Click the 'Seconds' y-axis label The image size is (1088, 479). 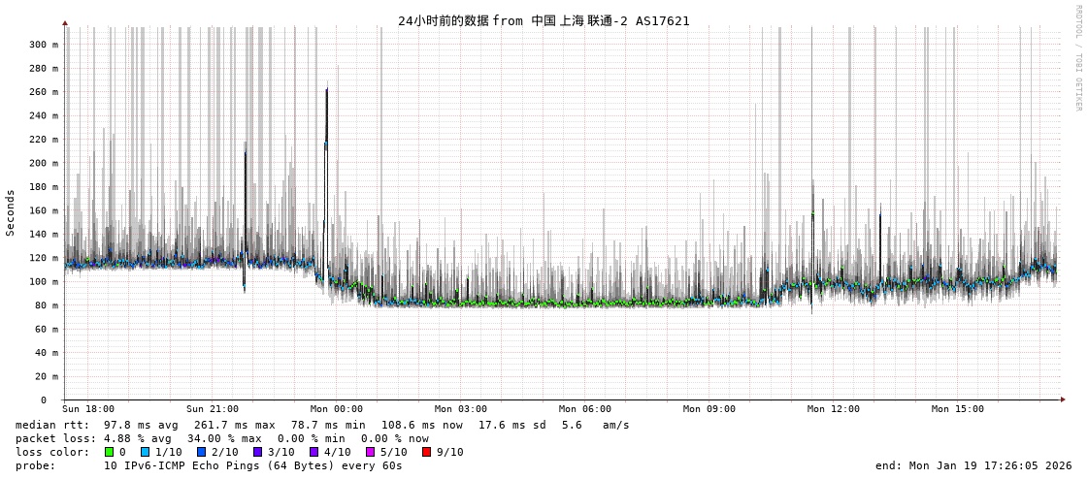(x=11, y=212)
